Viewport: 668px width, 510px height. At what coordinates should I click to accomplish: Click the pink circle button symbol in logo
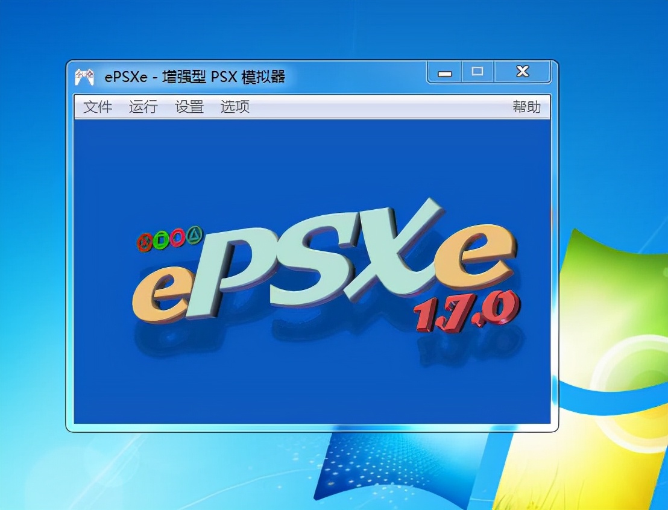(x=177, y=237)
